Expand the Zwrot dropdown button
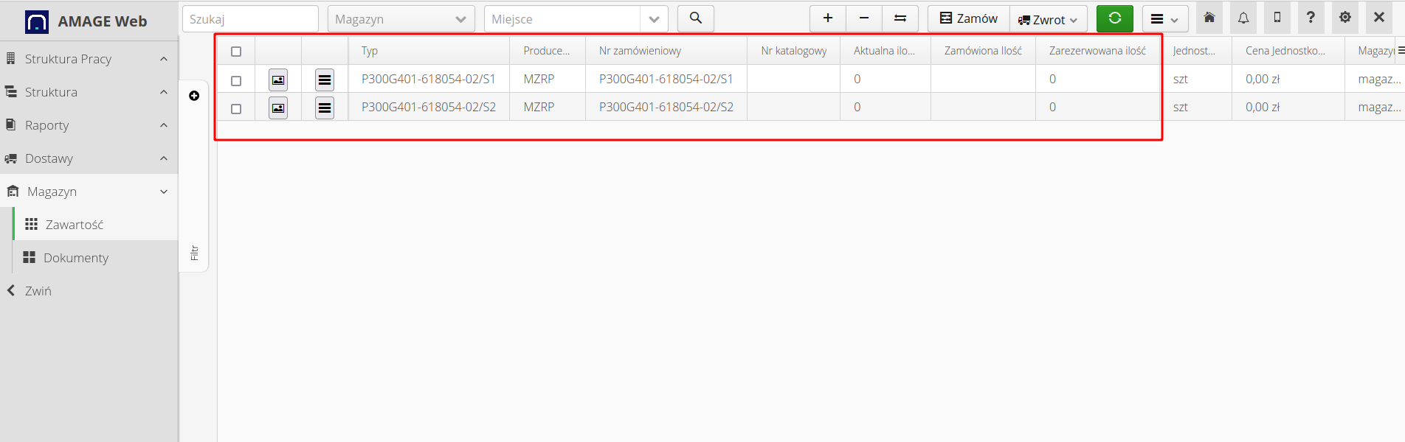 (1049, 19)
